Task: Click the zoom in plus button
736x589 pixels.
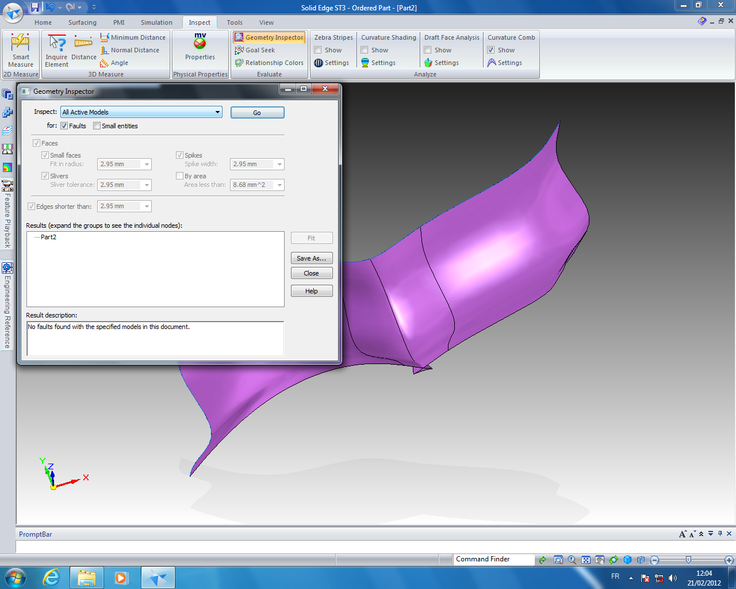Action: click(x=729, y=560)
